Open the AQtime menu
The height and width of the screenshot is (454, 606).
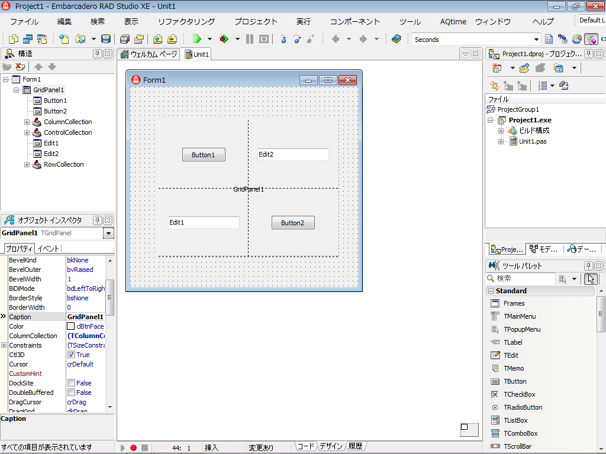[453, 22]
